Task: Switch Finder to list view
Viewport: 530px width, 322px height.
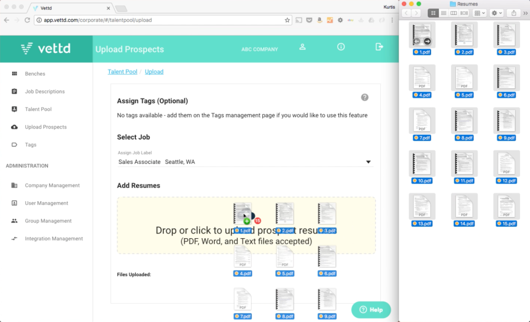Action: coord(443,13)
